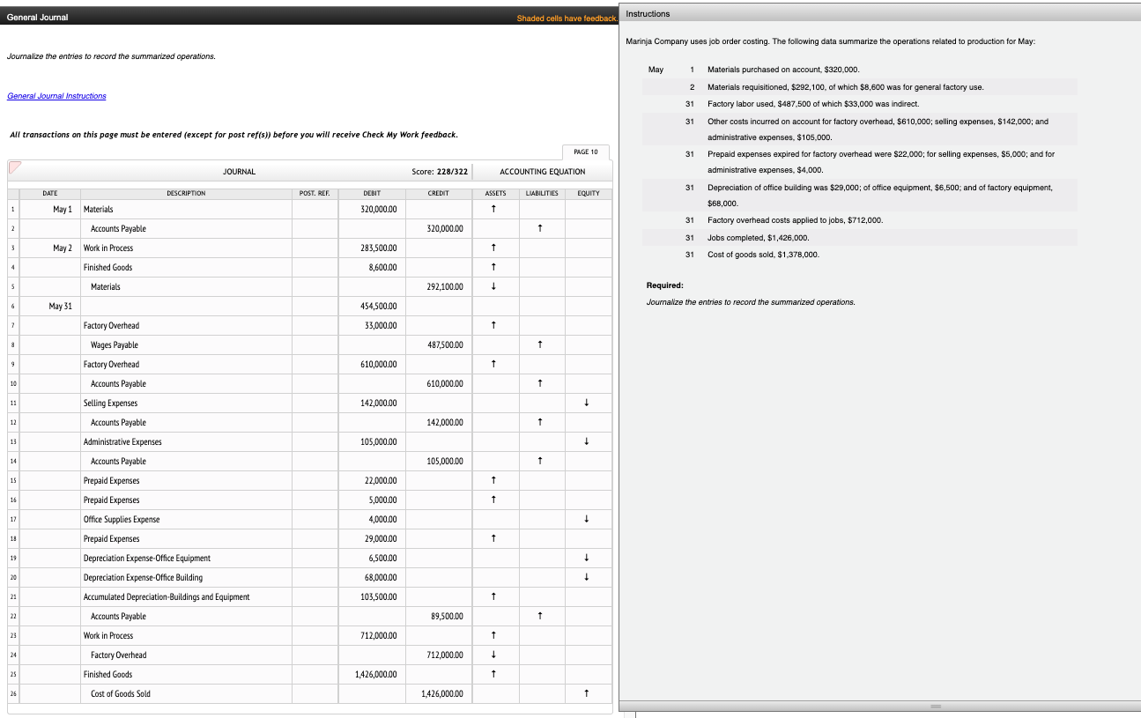The width and height of the screenshot is (1141, 718).
Task: Select the Equity down arrow for Selling Expenses
Action: coord(588,403)
